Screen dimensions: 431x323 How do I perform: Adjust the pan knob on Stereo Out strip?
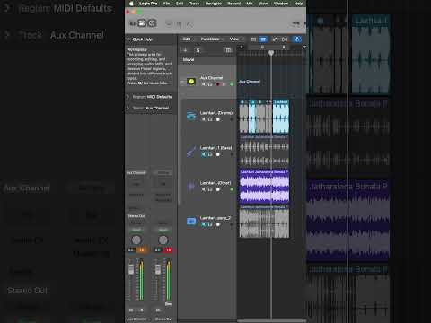(x=163, y=240)
